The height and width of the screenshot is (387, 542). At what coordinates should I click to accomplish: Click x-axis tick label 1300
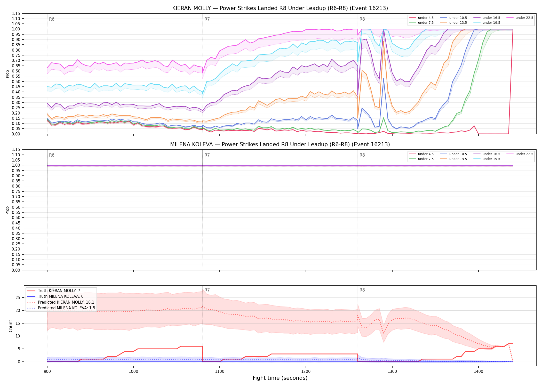(x=392, y=372)
